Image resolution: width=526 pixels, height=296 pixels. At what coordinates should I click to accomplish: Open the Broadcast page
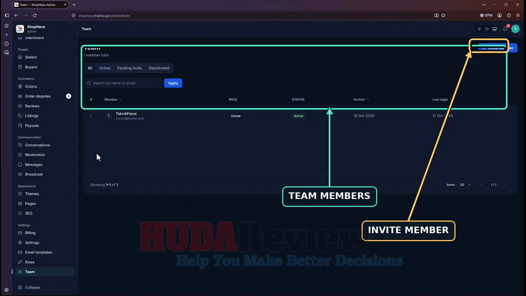pos(33,174)
